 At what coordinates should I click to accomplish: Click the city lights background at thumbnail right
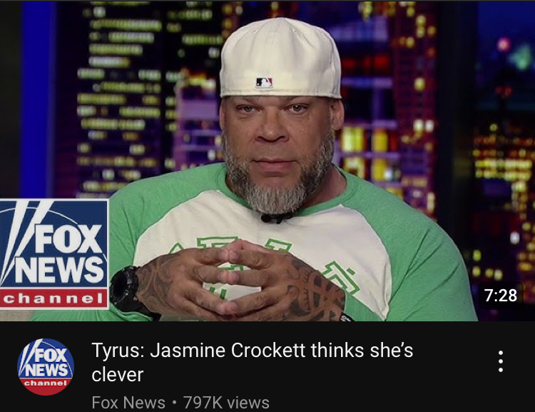pos(501,154)
